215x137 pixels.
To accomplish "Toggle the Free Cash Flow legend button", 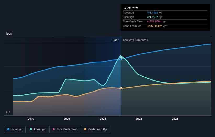I will point(65,129).
